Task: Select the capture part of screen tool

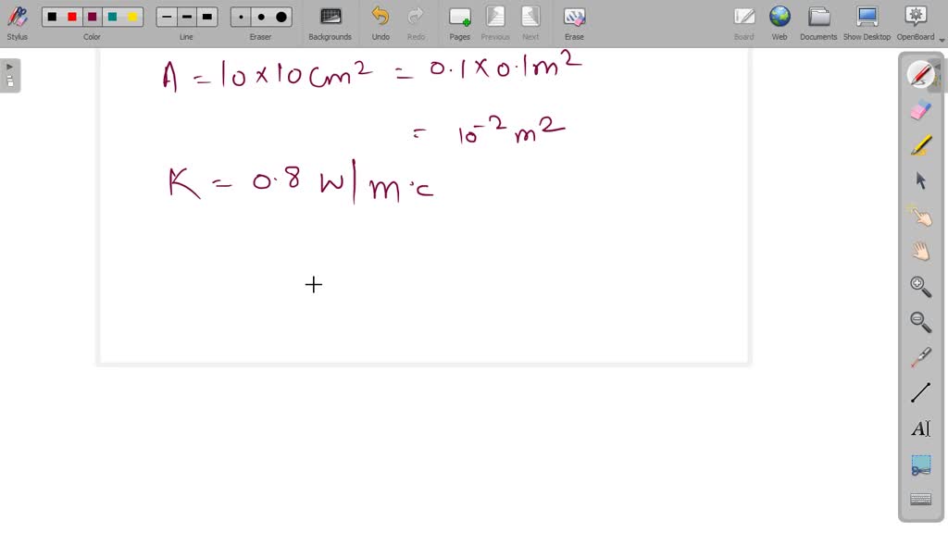Action: coord(920,465)
